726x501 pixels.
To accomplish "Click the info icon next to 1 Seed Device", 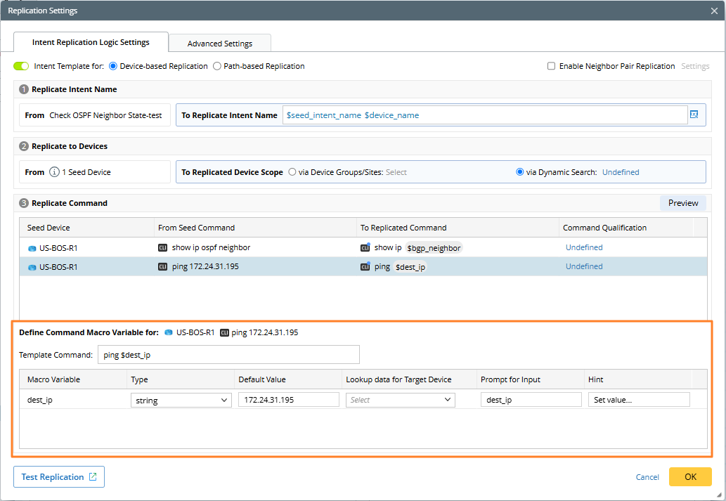I will (54, 172).
